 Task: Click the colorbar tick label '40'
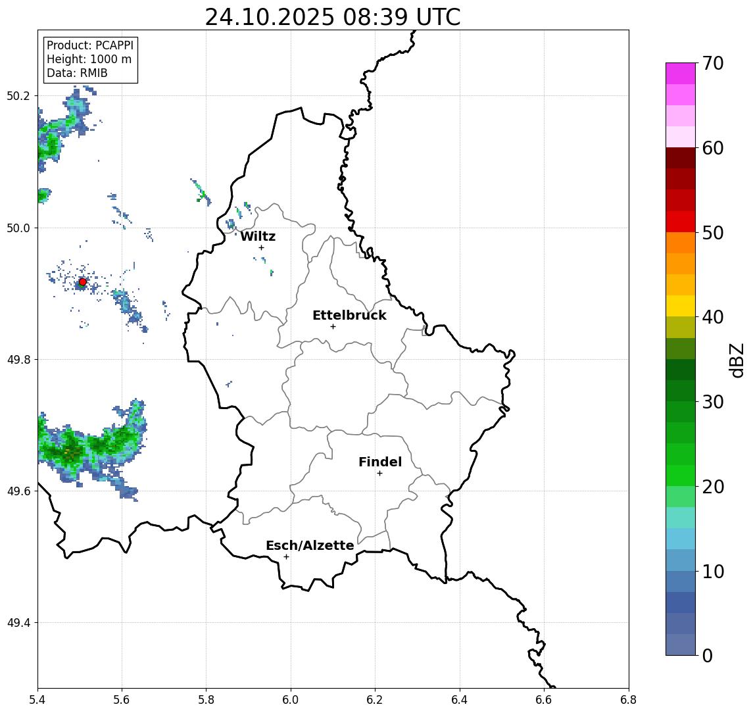(x=713, y=317)
